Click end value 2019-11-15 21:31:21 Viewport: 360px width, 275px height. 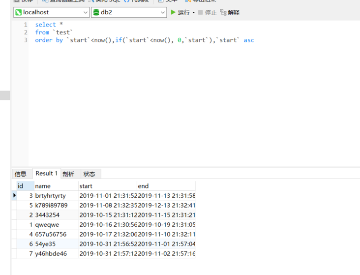click(166, 215)
